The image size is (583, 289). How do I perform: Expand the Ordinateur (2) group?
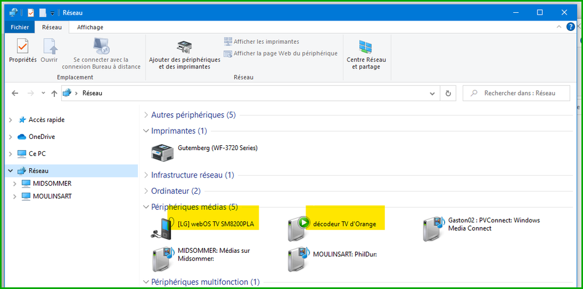(146, 191)
